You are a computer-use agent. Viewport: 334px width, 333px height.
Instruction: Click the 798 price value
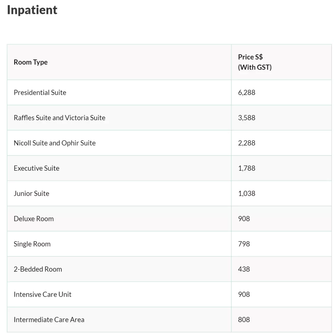coord(244,244)
